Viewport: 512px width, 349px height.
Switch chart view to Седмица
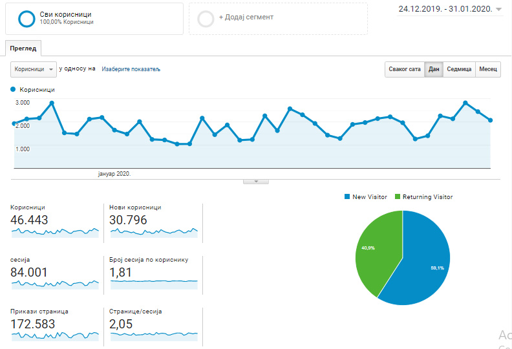459,69
